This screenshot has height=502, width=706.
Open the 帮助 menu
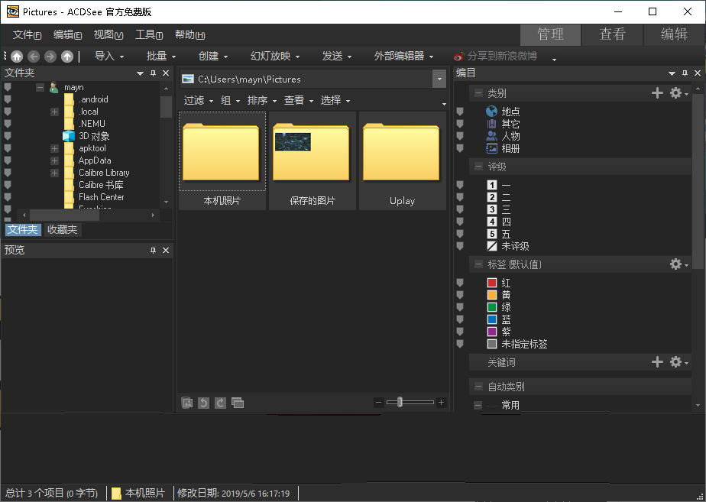pyautogui.click(x=189, y=35)
